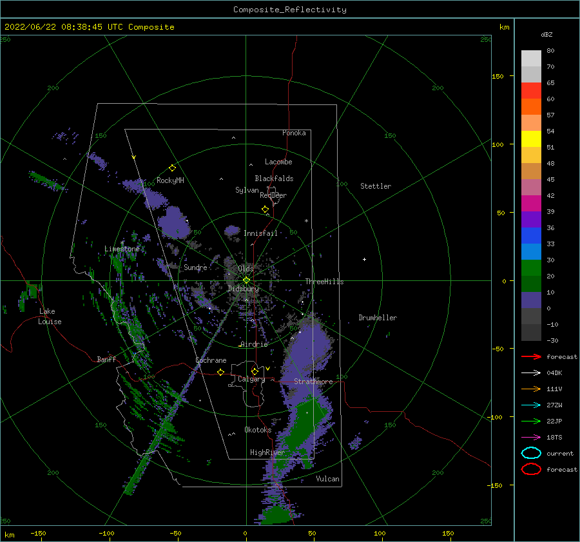Click the red forecast arrow in legend
The image size is (580, 542).
coord(531,356)
